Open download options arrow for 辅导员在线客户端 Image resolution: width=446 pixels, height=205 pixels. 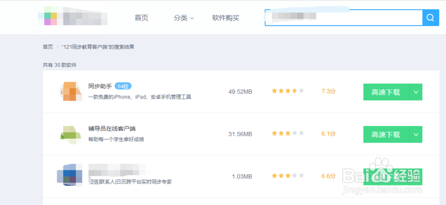[416, 134]
